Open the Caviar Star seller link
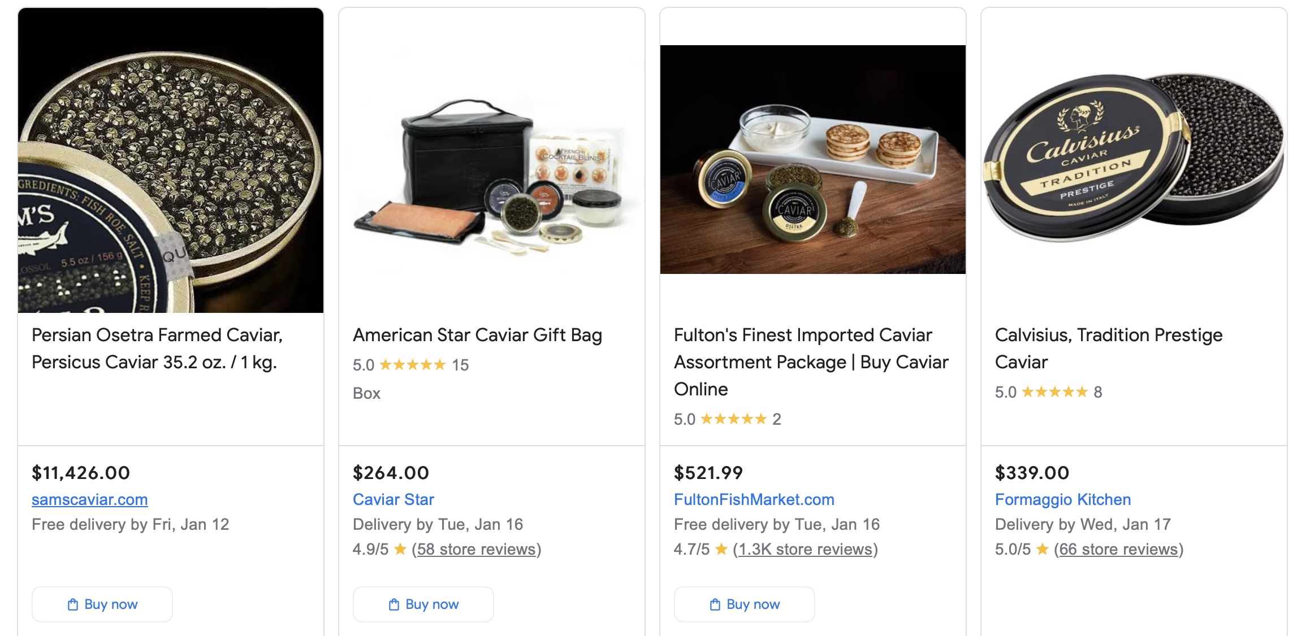Viewport: 1293px width, 636px height. coord(393,500)
